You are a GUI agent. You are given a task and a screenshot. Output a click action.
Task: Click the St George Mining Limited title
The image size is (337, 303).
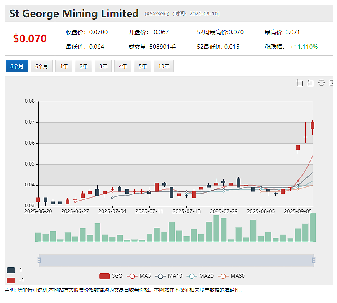coord(74,13)
